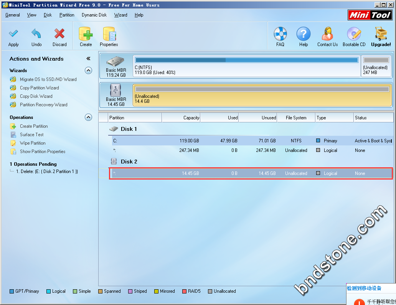Screen dimensions: 396x305
Task: Click the Wipe Partition link
Action: [x=33, y=143]
